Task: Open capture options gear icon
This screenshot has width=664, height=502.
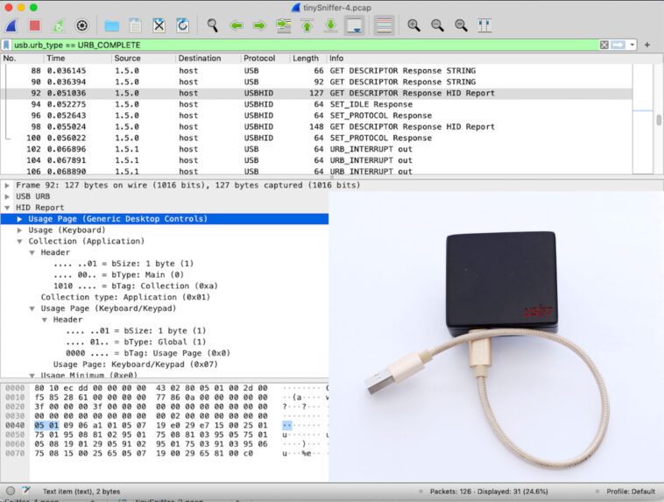Action: 81,25
